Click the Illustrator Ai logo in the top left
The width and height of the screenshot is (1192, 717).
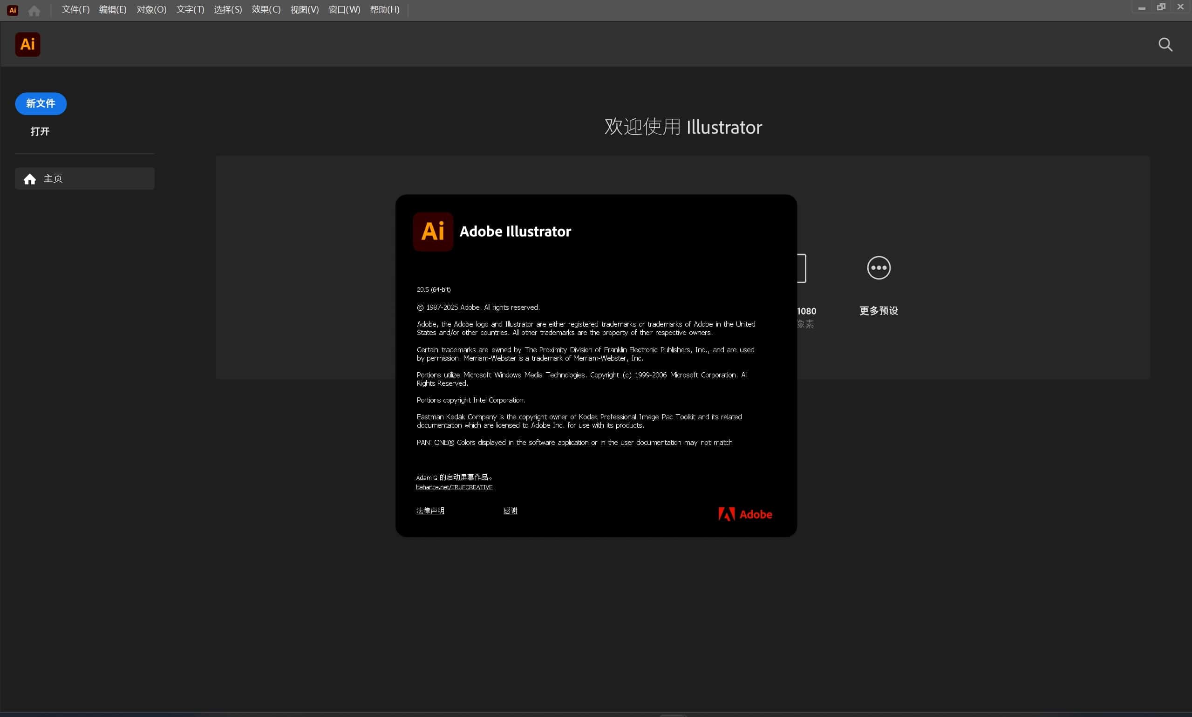point(27,44)
